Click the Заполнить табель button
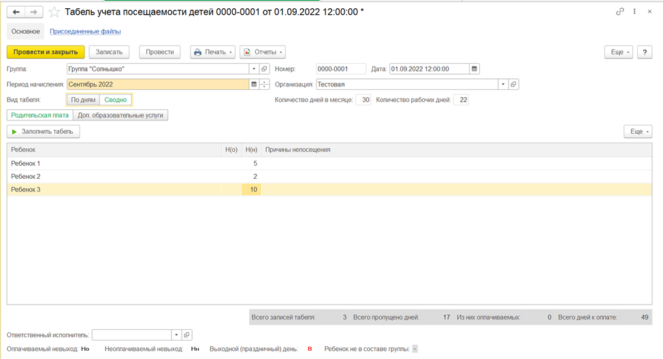 [43, 131]
